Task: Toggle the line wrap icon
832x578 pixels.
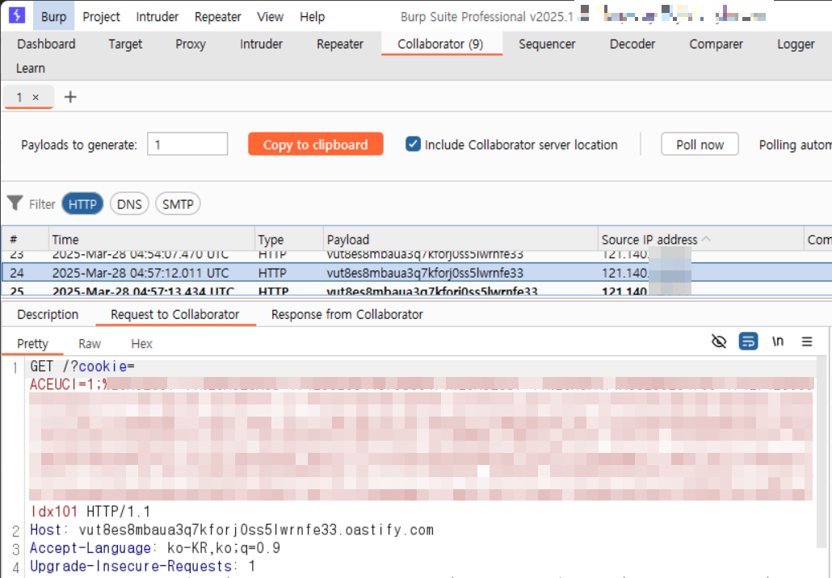Action: tap(748, 341)
